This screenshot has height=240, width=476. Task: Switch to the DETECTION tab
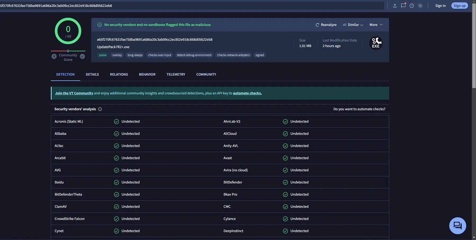coord(65,75)
